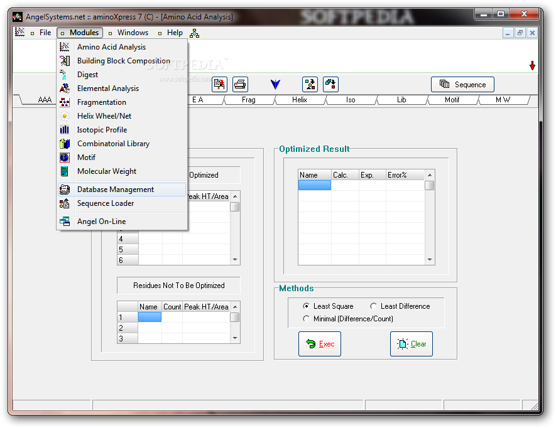Switch to the Iso tab
Screen dimensions: 556x428
pyautogui.click(x=351, y=100)
